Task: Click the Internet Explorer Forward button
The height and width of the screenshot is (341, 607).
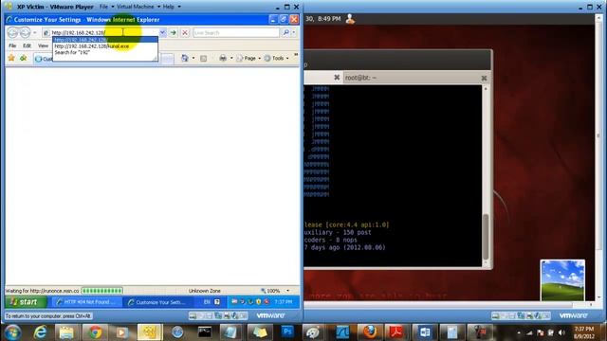Action: point(25,33)
